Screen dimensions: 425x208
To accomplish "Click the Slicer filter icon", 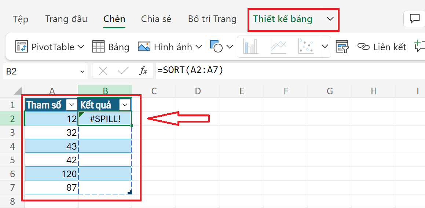I will pyautogui.click(x=342, y=47).
